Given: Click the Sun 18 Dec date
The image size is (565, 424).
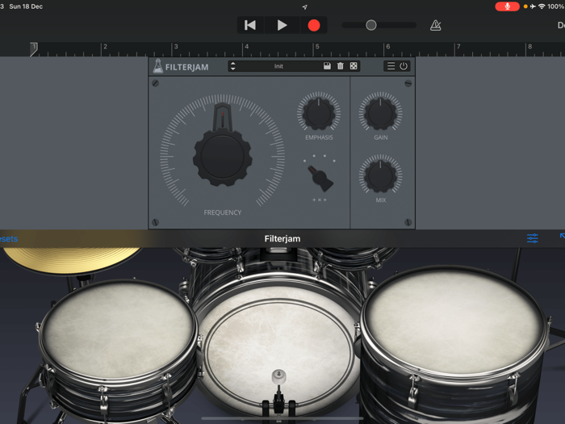Looking at the screenshot, I should coord(26,6).
